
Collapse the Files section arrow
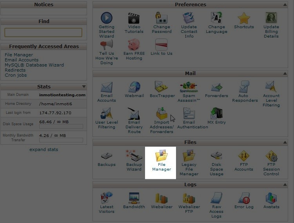coord(285,142)
